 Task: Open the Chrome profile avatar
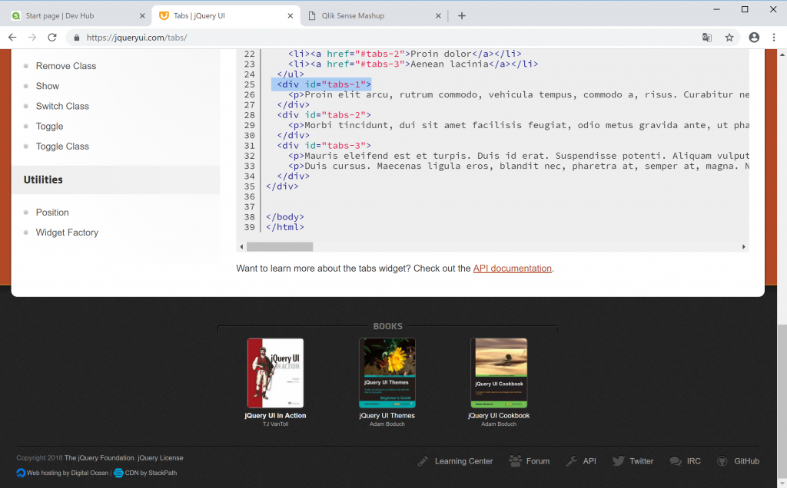[x=754, y=37]
